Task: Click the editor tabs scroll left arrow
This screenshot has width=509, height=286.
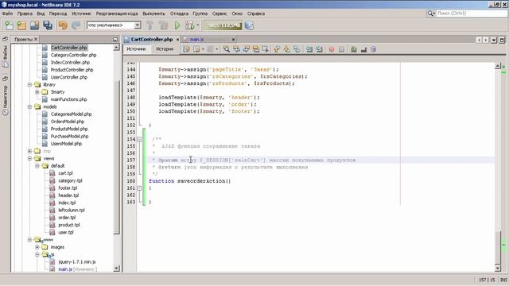Action: [479, 40]
